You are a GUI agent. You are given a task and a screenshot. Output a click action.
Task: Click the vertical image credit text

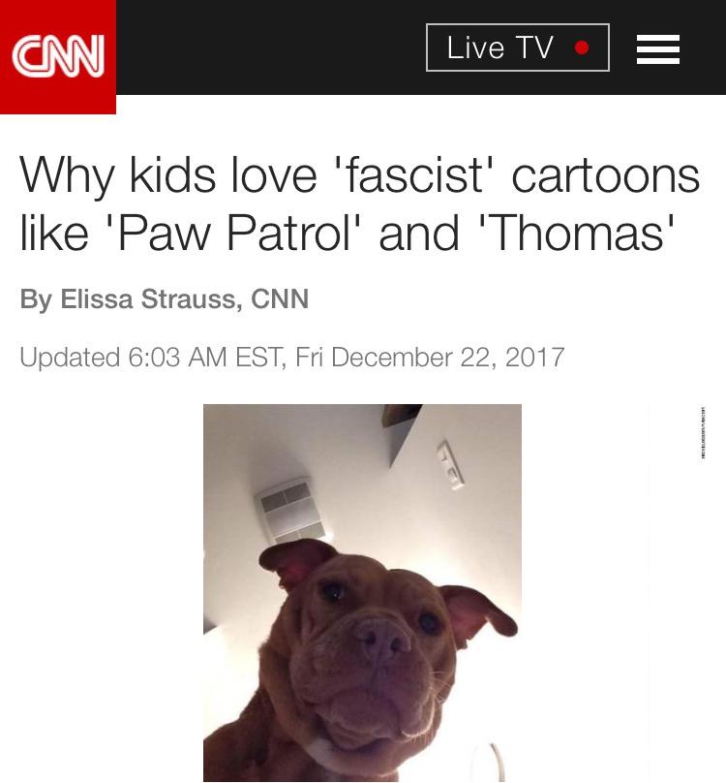[703, 432]
